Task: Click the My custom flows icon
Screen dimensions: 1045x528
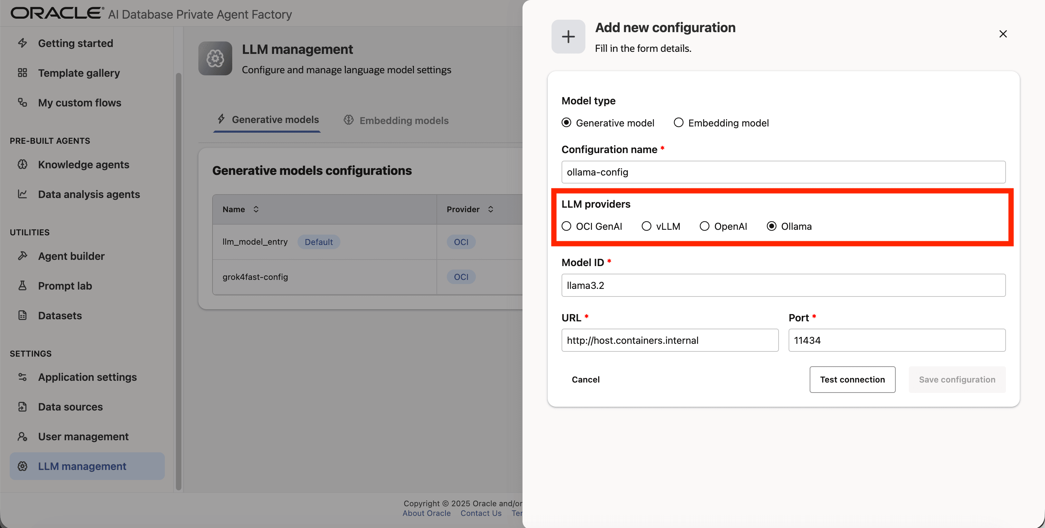Action: pyautogui.click(x=23, y=103)
